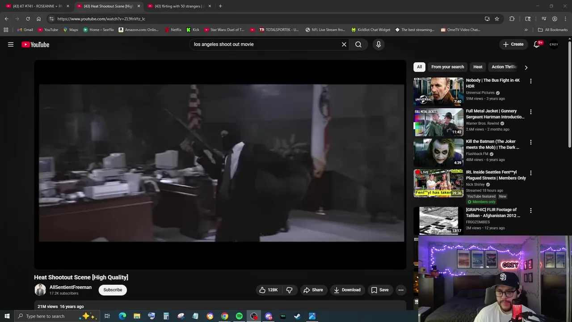Open the CRZY account avatar menu
The height and width of the screenshot is (322, 572).
point(554,44)
